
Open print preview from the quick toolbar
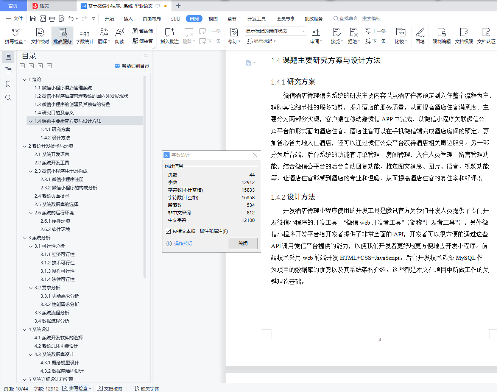62,19
